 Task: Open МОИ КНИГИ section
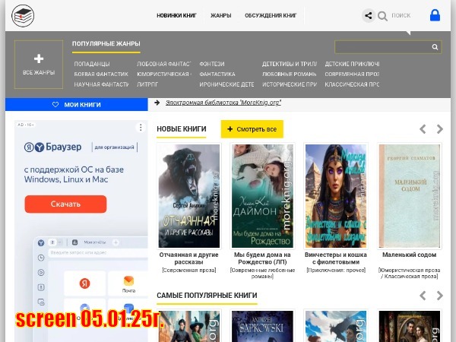(x=77, y=104)
